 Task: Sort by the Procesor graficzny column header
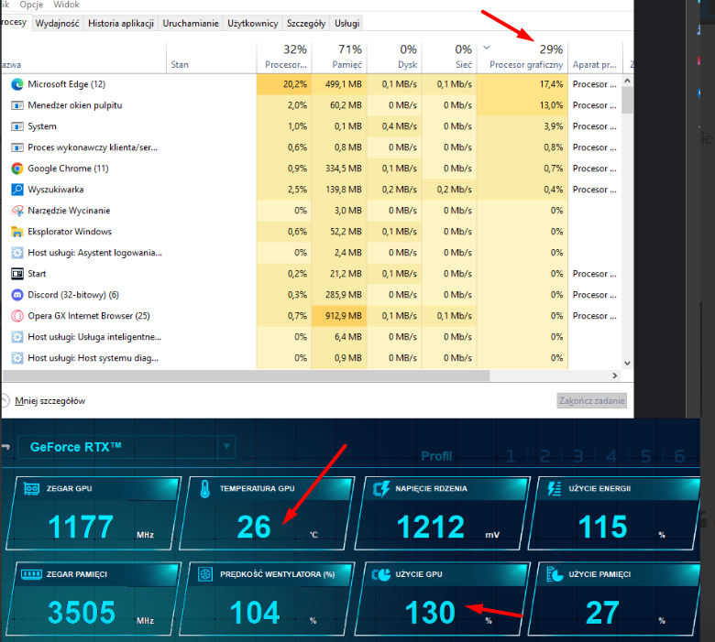[522, 58]
